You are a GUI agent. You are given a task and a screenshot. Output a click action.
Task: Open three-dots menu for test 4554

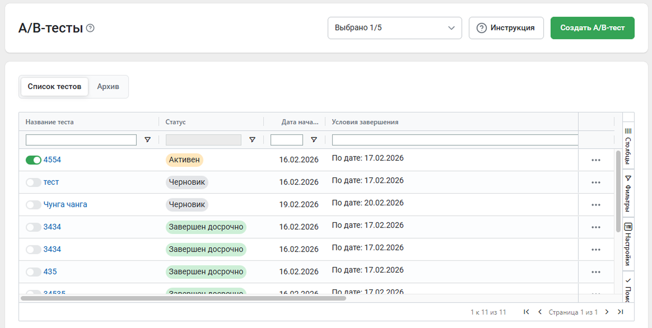(596, 160)
